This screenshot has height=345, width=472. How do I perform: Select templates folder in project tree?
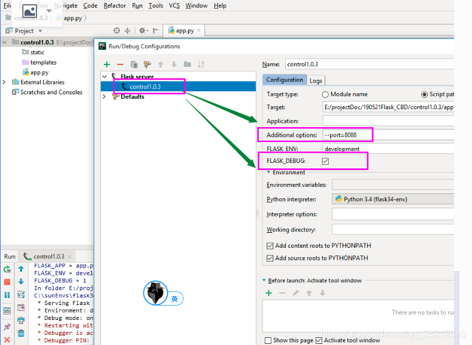(39, 62)
